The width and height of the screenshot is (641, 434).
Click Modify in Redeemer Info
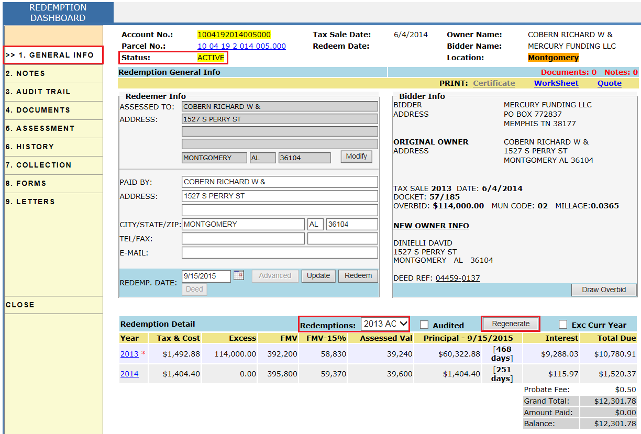click(356, 157)
